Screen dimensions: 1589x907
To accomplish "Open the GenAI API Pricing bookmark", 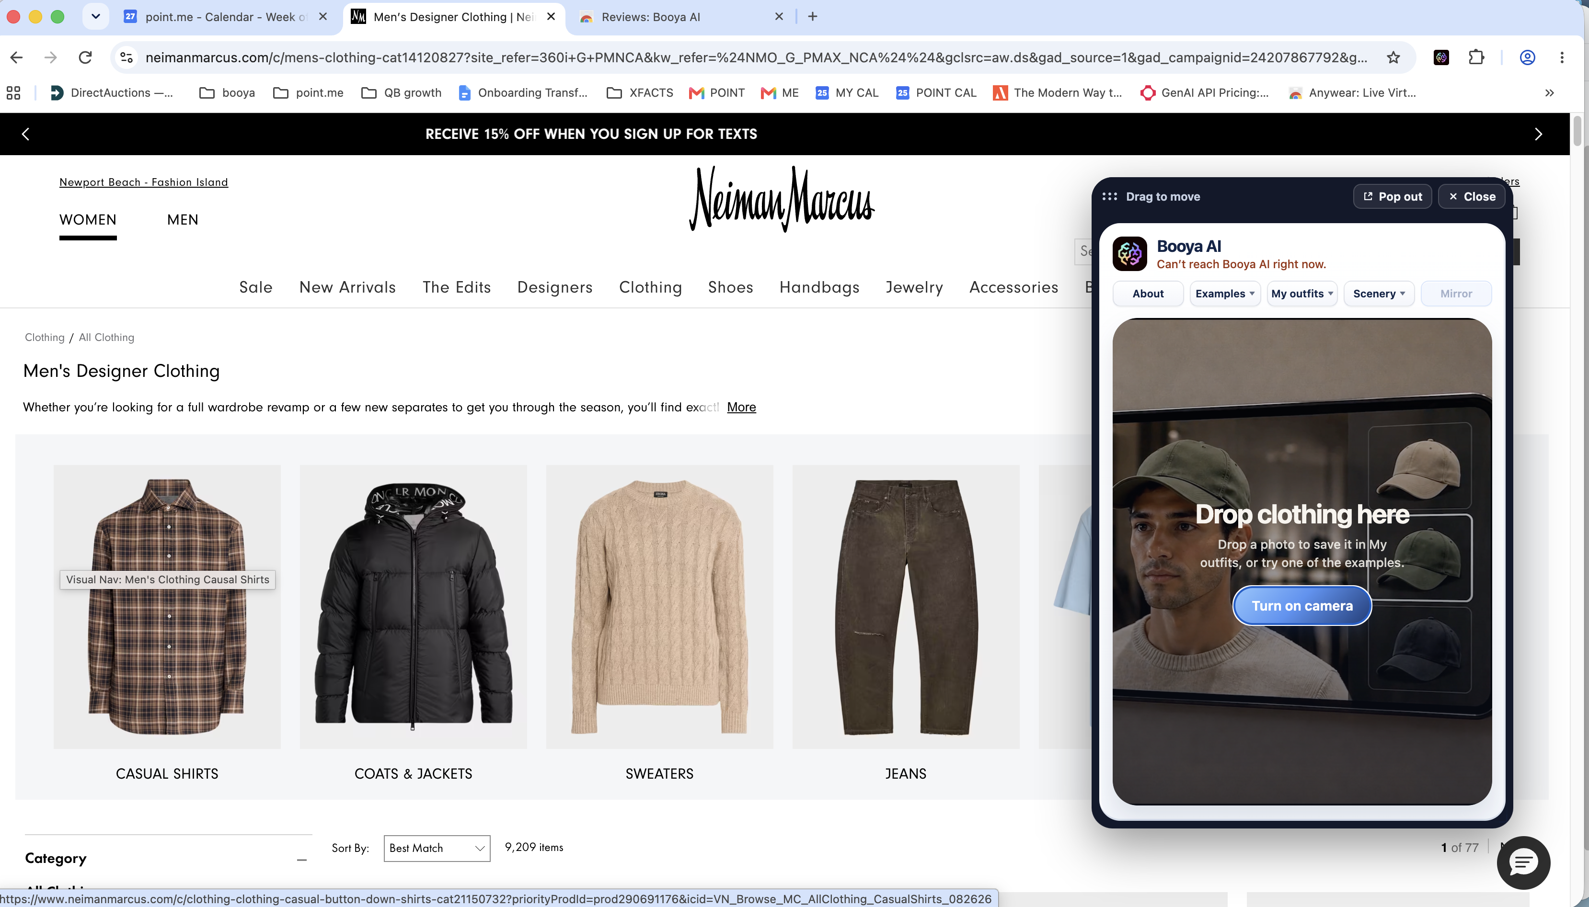I will click(1205, 93).
